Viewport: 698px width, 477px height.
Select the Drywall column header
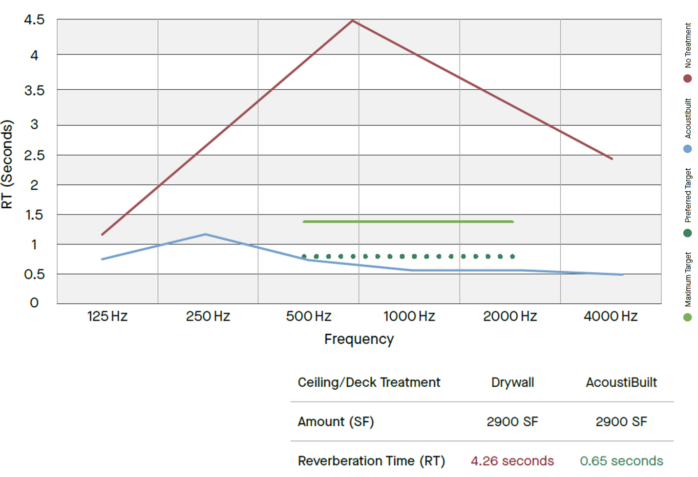tap(512, 382)
